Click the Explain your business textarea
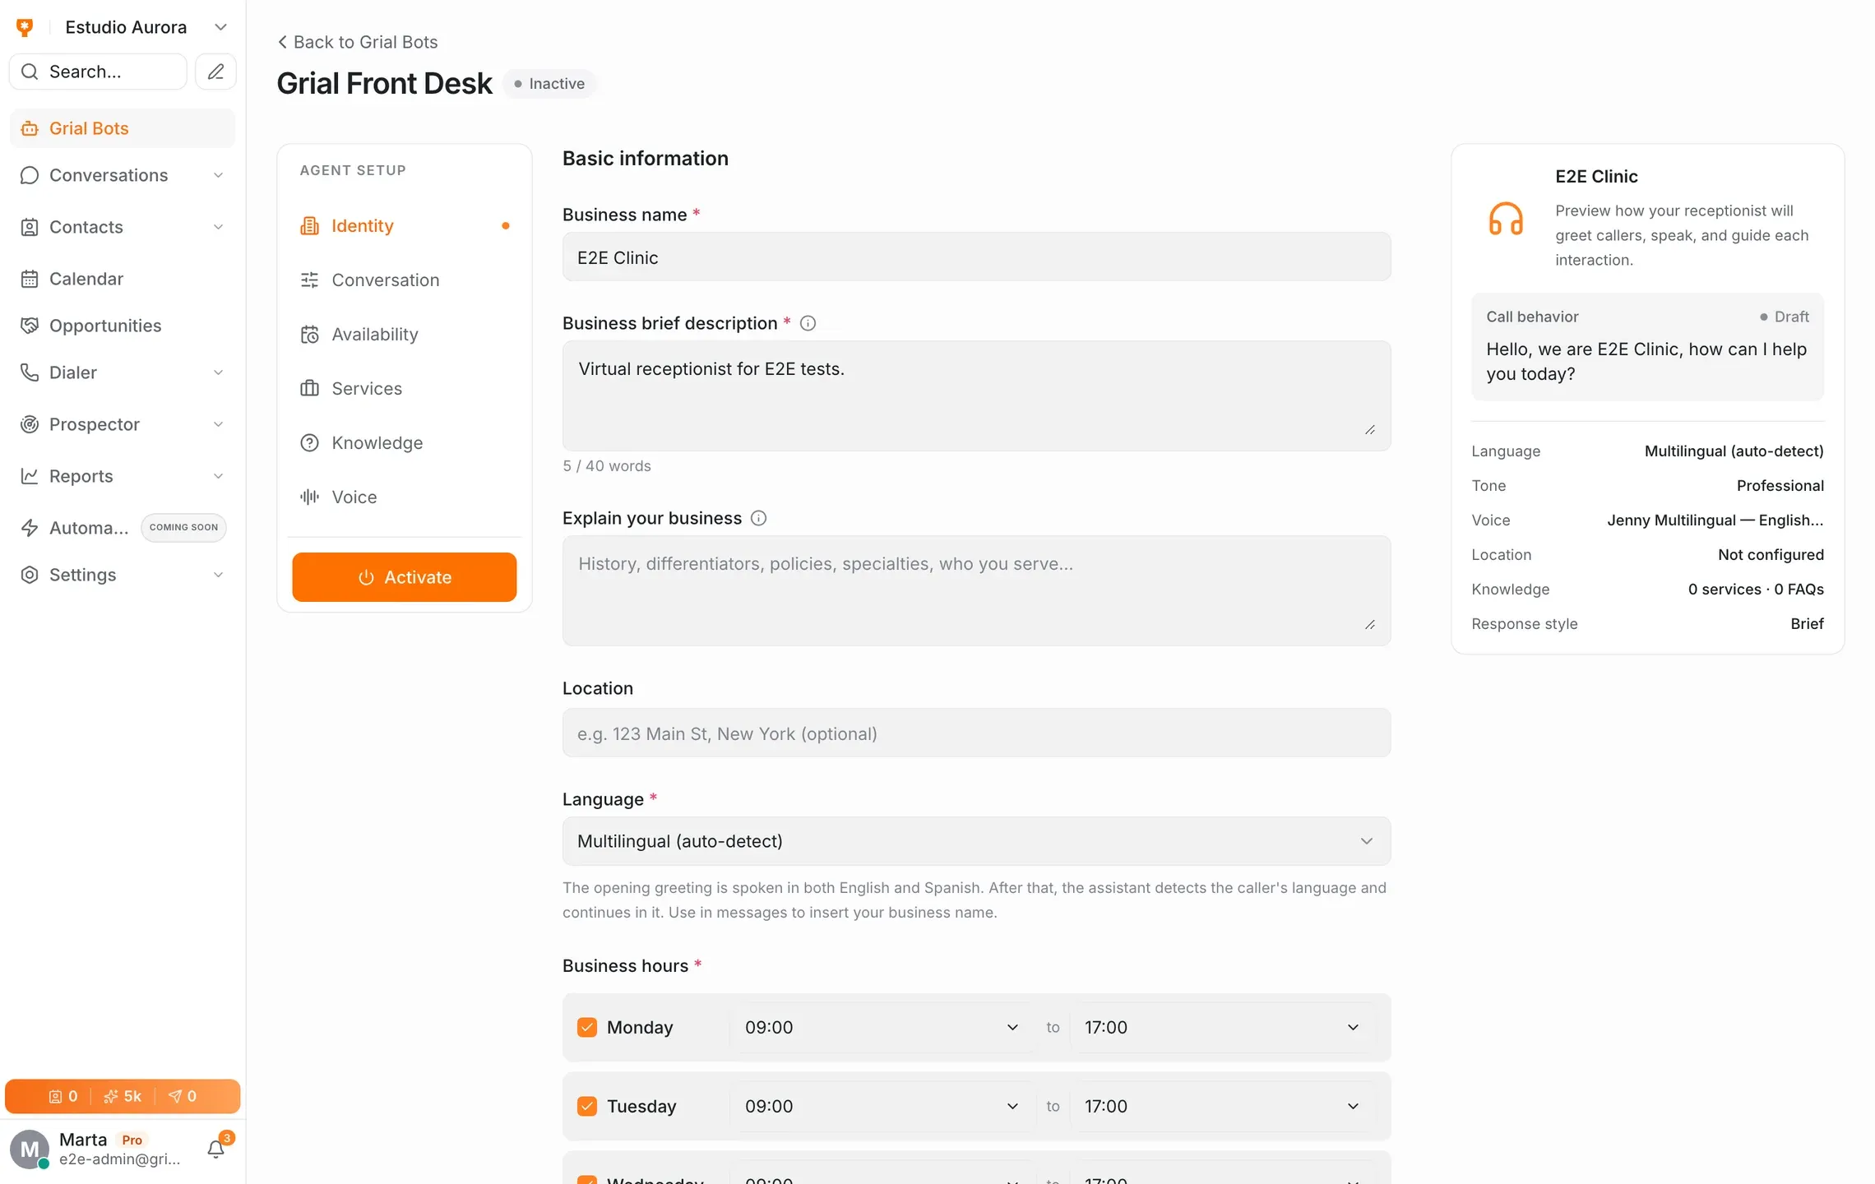Screen dimensions: 1875x1184 pyautogui.click(x=976, y=590)
